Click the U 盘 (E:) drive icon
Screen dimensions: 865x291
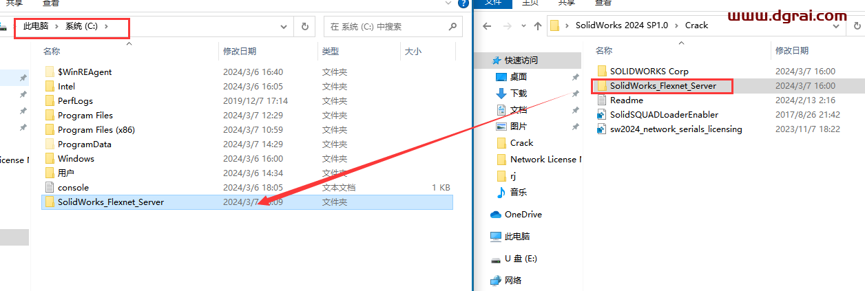(496, 259)
